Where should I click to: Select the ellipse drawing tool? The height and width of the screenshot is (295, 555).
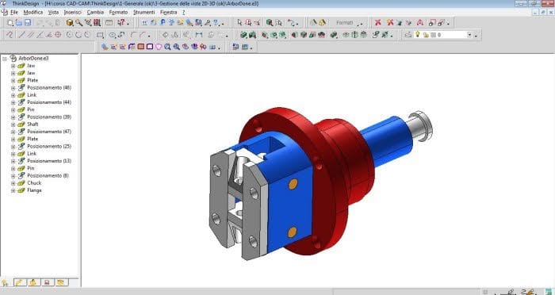point(113,35)
